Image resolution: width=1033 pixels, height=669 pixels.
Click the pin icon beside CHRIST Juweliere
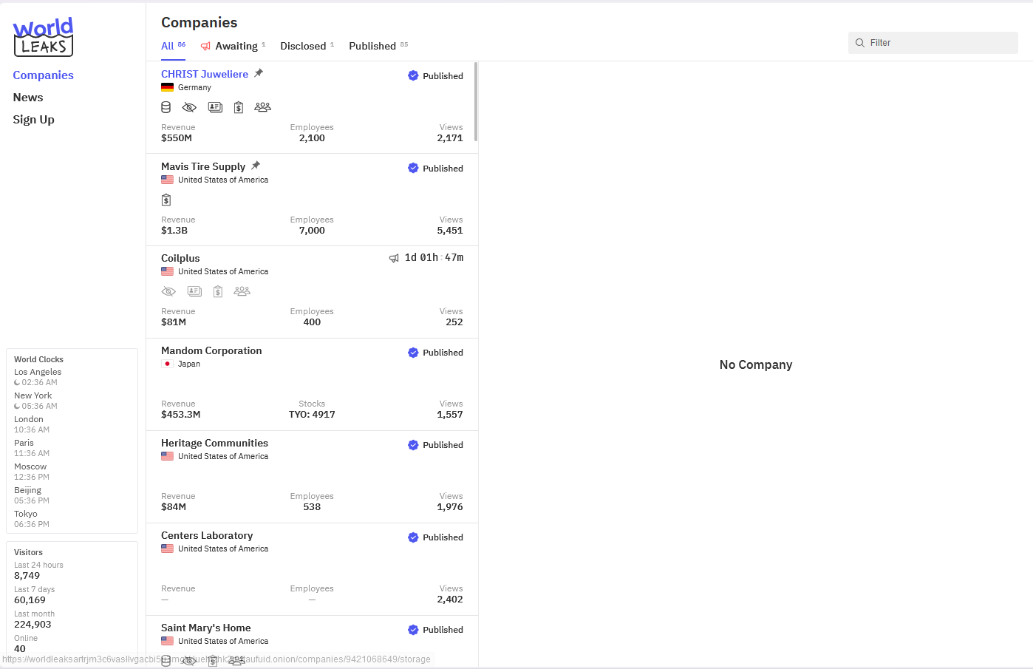259,73
